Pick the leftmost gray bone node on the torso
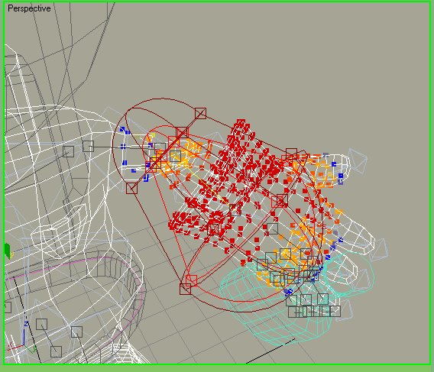The width and height of the screenshot is (434, 372). tap(68, 152)
